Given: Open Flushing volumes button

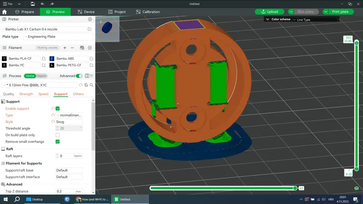Looking at the screenshot, I should (48, 48).
